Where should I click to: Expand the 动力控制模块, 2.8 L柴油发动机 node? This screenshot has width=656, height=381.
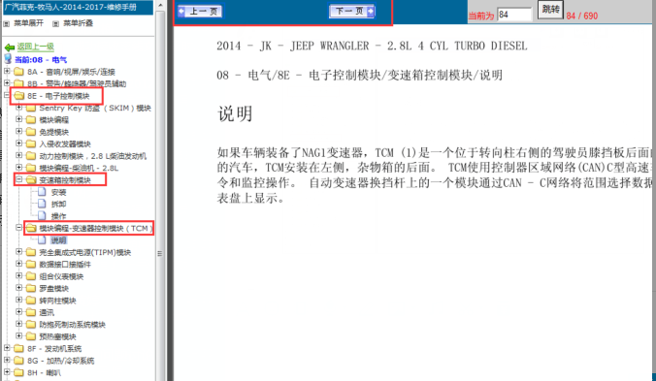[x=18, y=155]
